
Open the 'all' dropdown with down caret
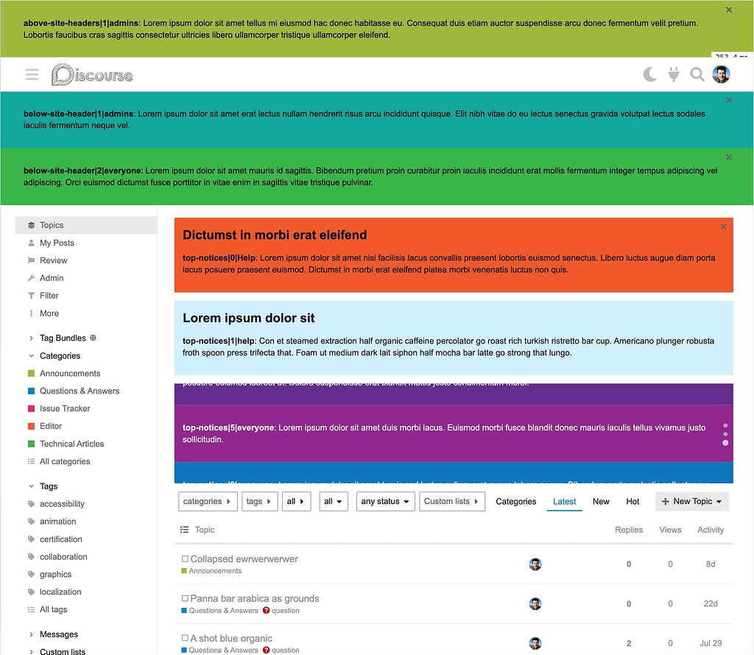click(334, 502)
